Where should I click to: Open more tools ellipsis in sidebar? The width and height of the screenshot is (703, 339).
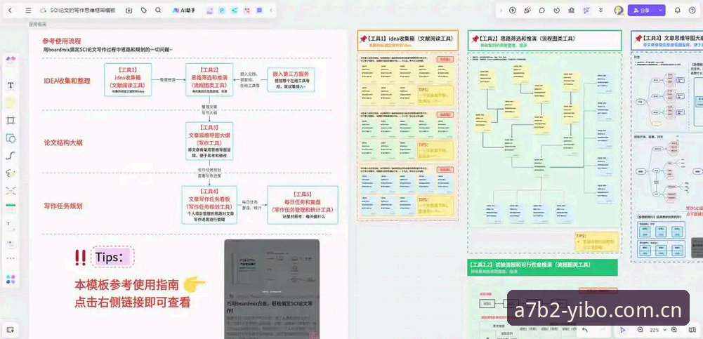coord(11,258)
